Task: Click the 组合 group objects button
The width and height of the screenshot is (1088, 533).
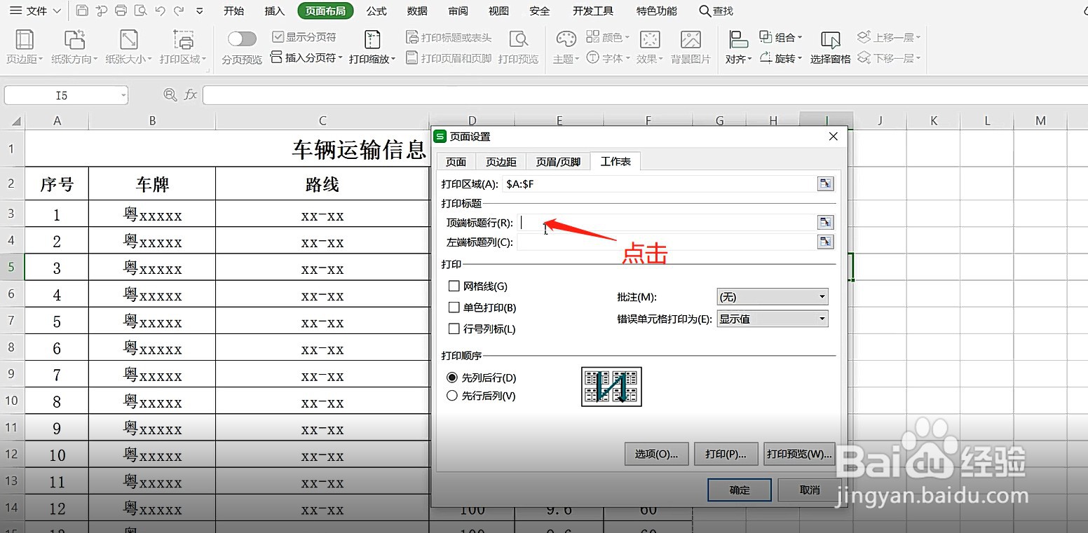Action: (x=780, y=37)
